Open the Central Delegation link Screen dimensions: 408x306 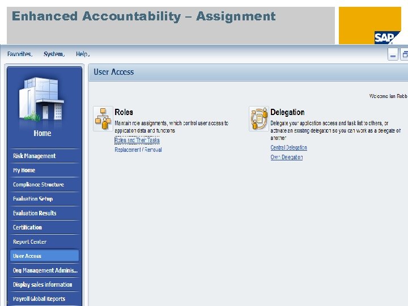pyautogui.click(x=288, y=147)
